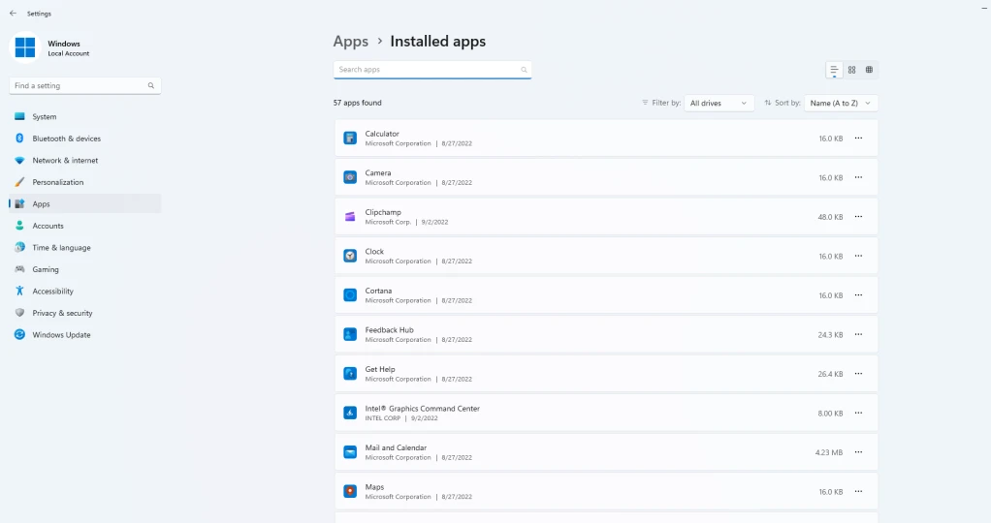This screenshot has width=991, height=523.
Task: Click the Clipchamp app name
Action: [x=383, y=212]
